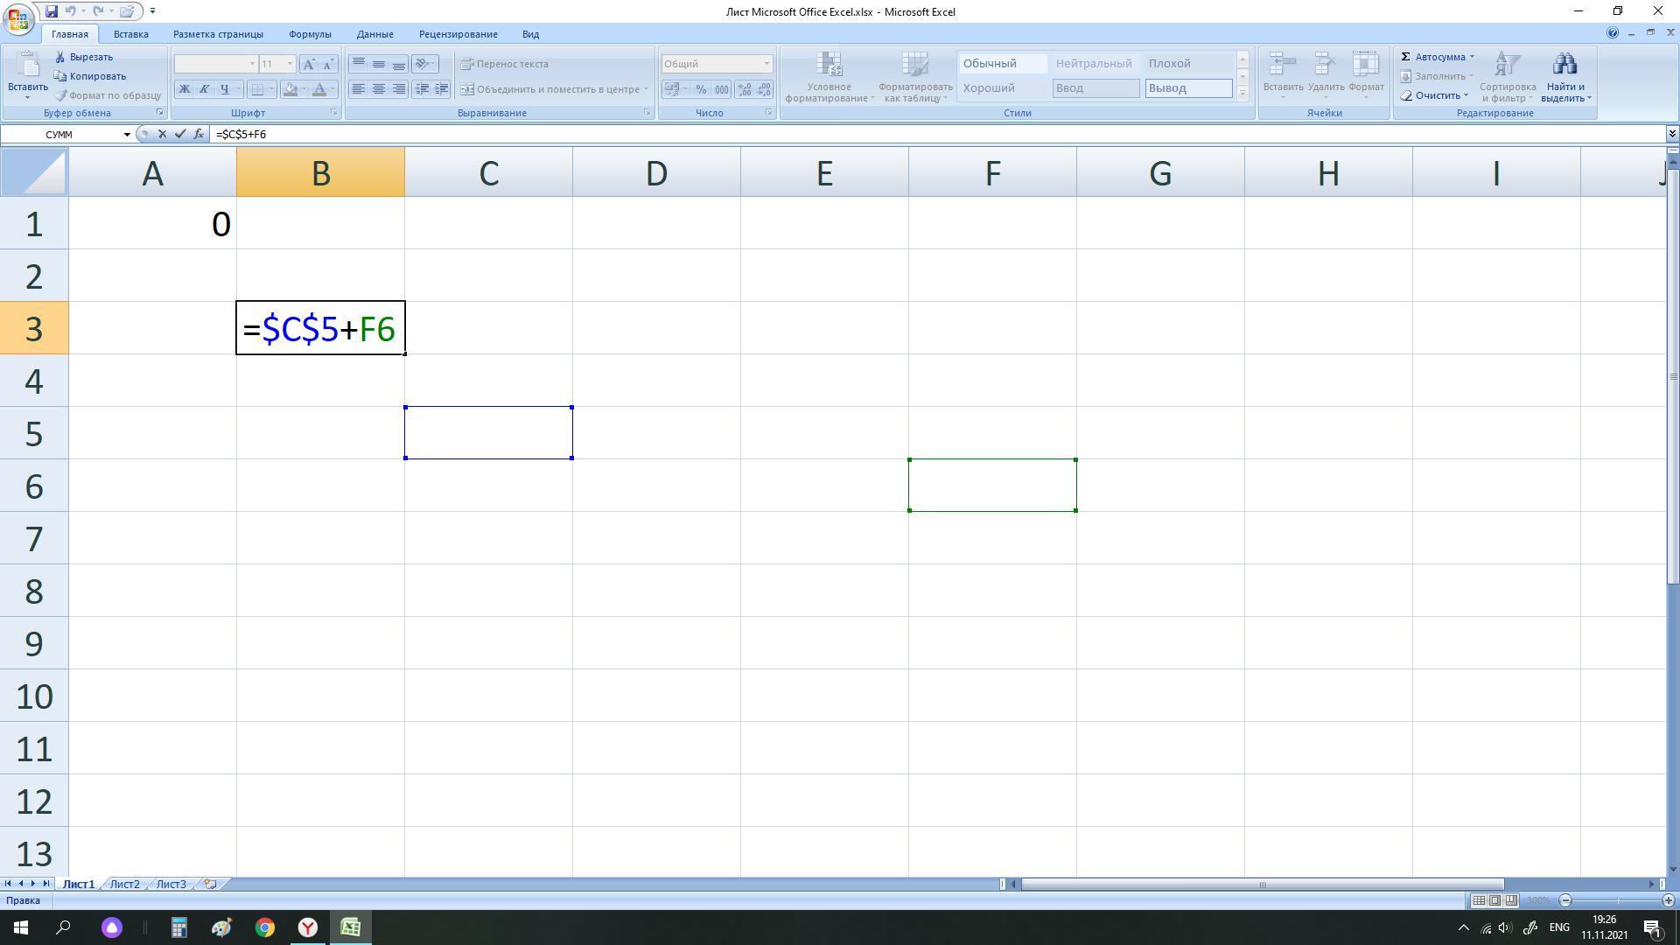
Task: Apply the Вывод cell style
Action: coord(1188,88)
